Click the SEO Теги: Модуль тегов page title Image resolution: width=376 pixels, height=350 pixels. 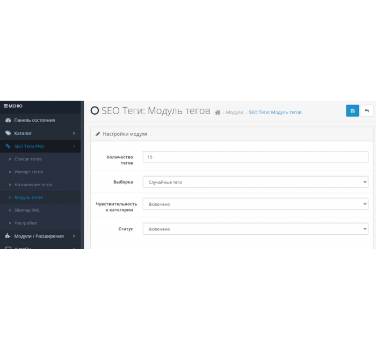(x=156, y=110)
